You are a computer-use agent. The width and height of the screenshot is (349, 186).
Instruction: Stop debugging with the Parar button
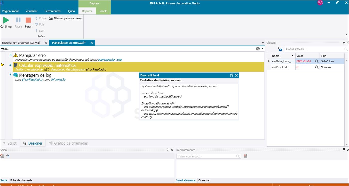pyautogui.click(x=28, y=22)
